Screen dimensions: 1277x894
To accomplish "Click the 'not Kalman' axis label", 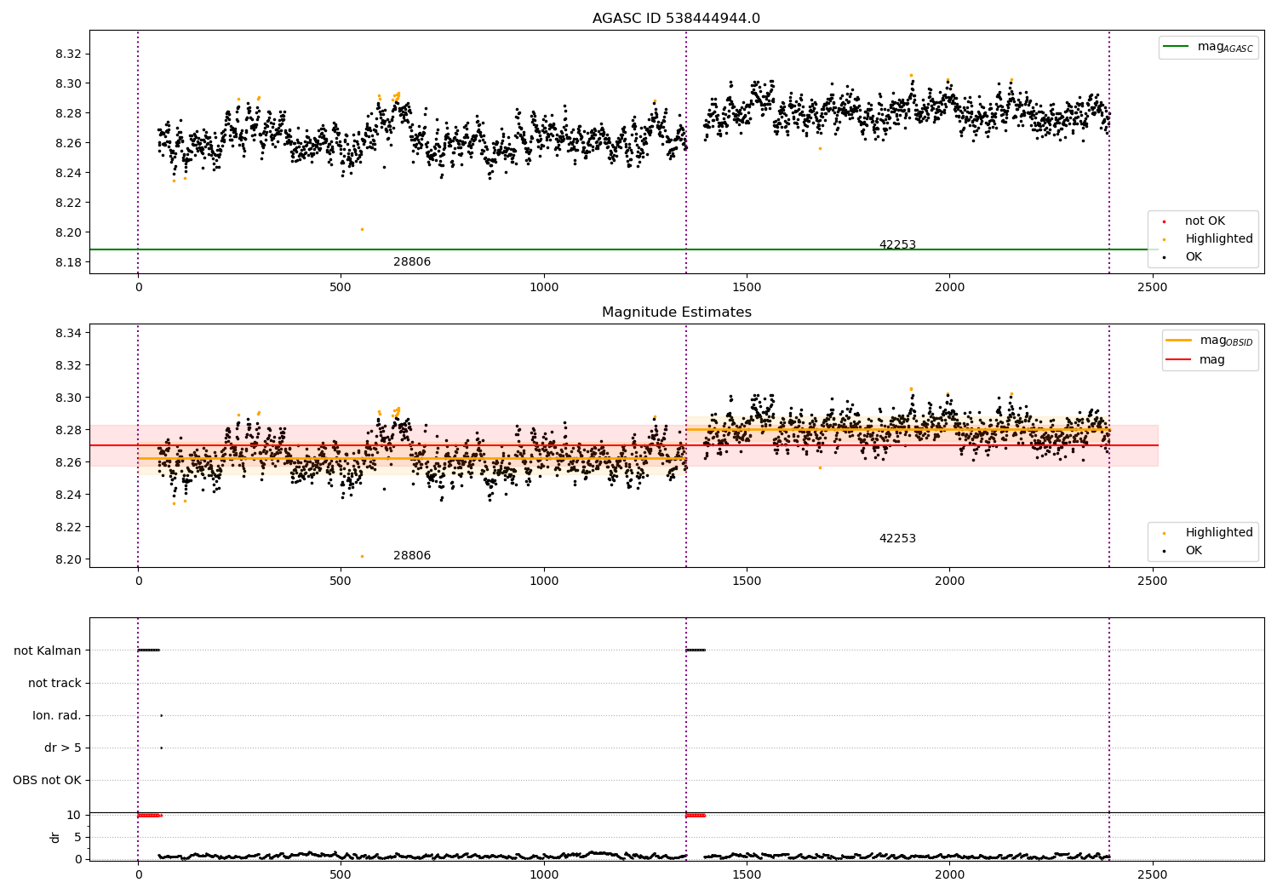I will click(48, 650).
